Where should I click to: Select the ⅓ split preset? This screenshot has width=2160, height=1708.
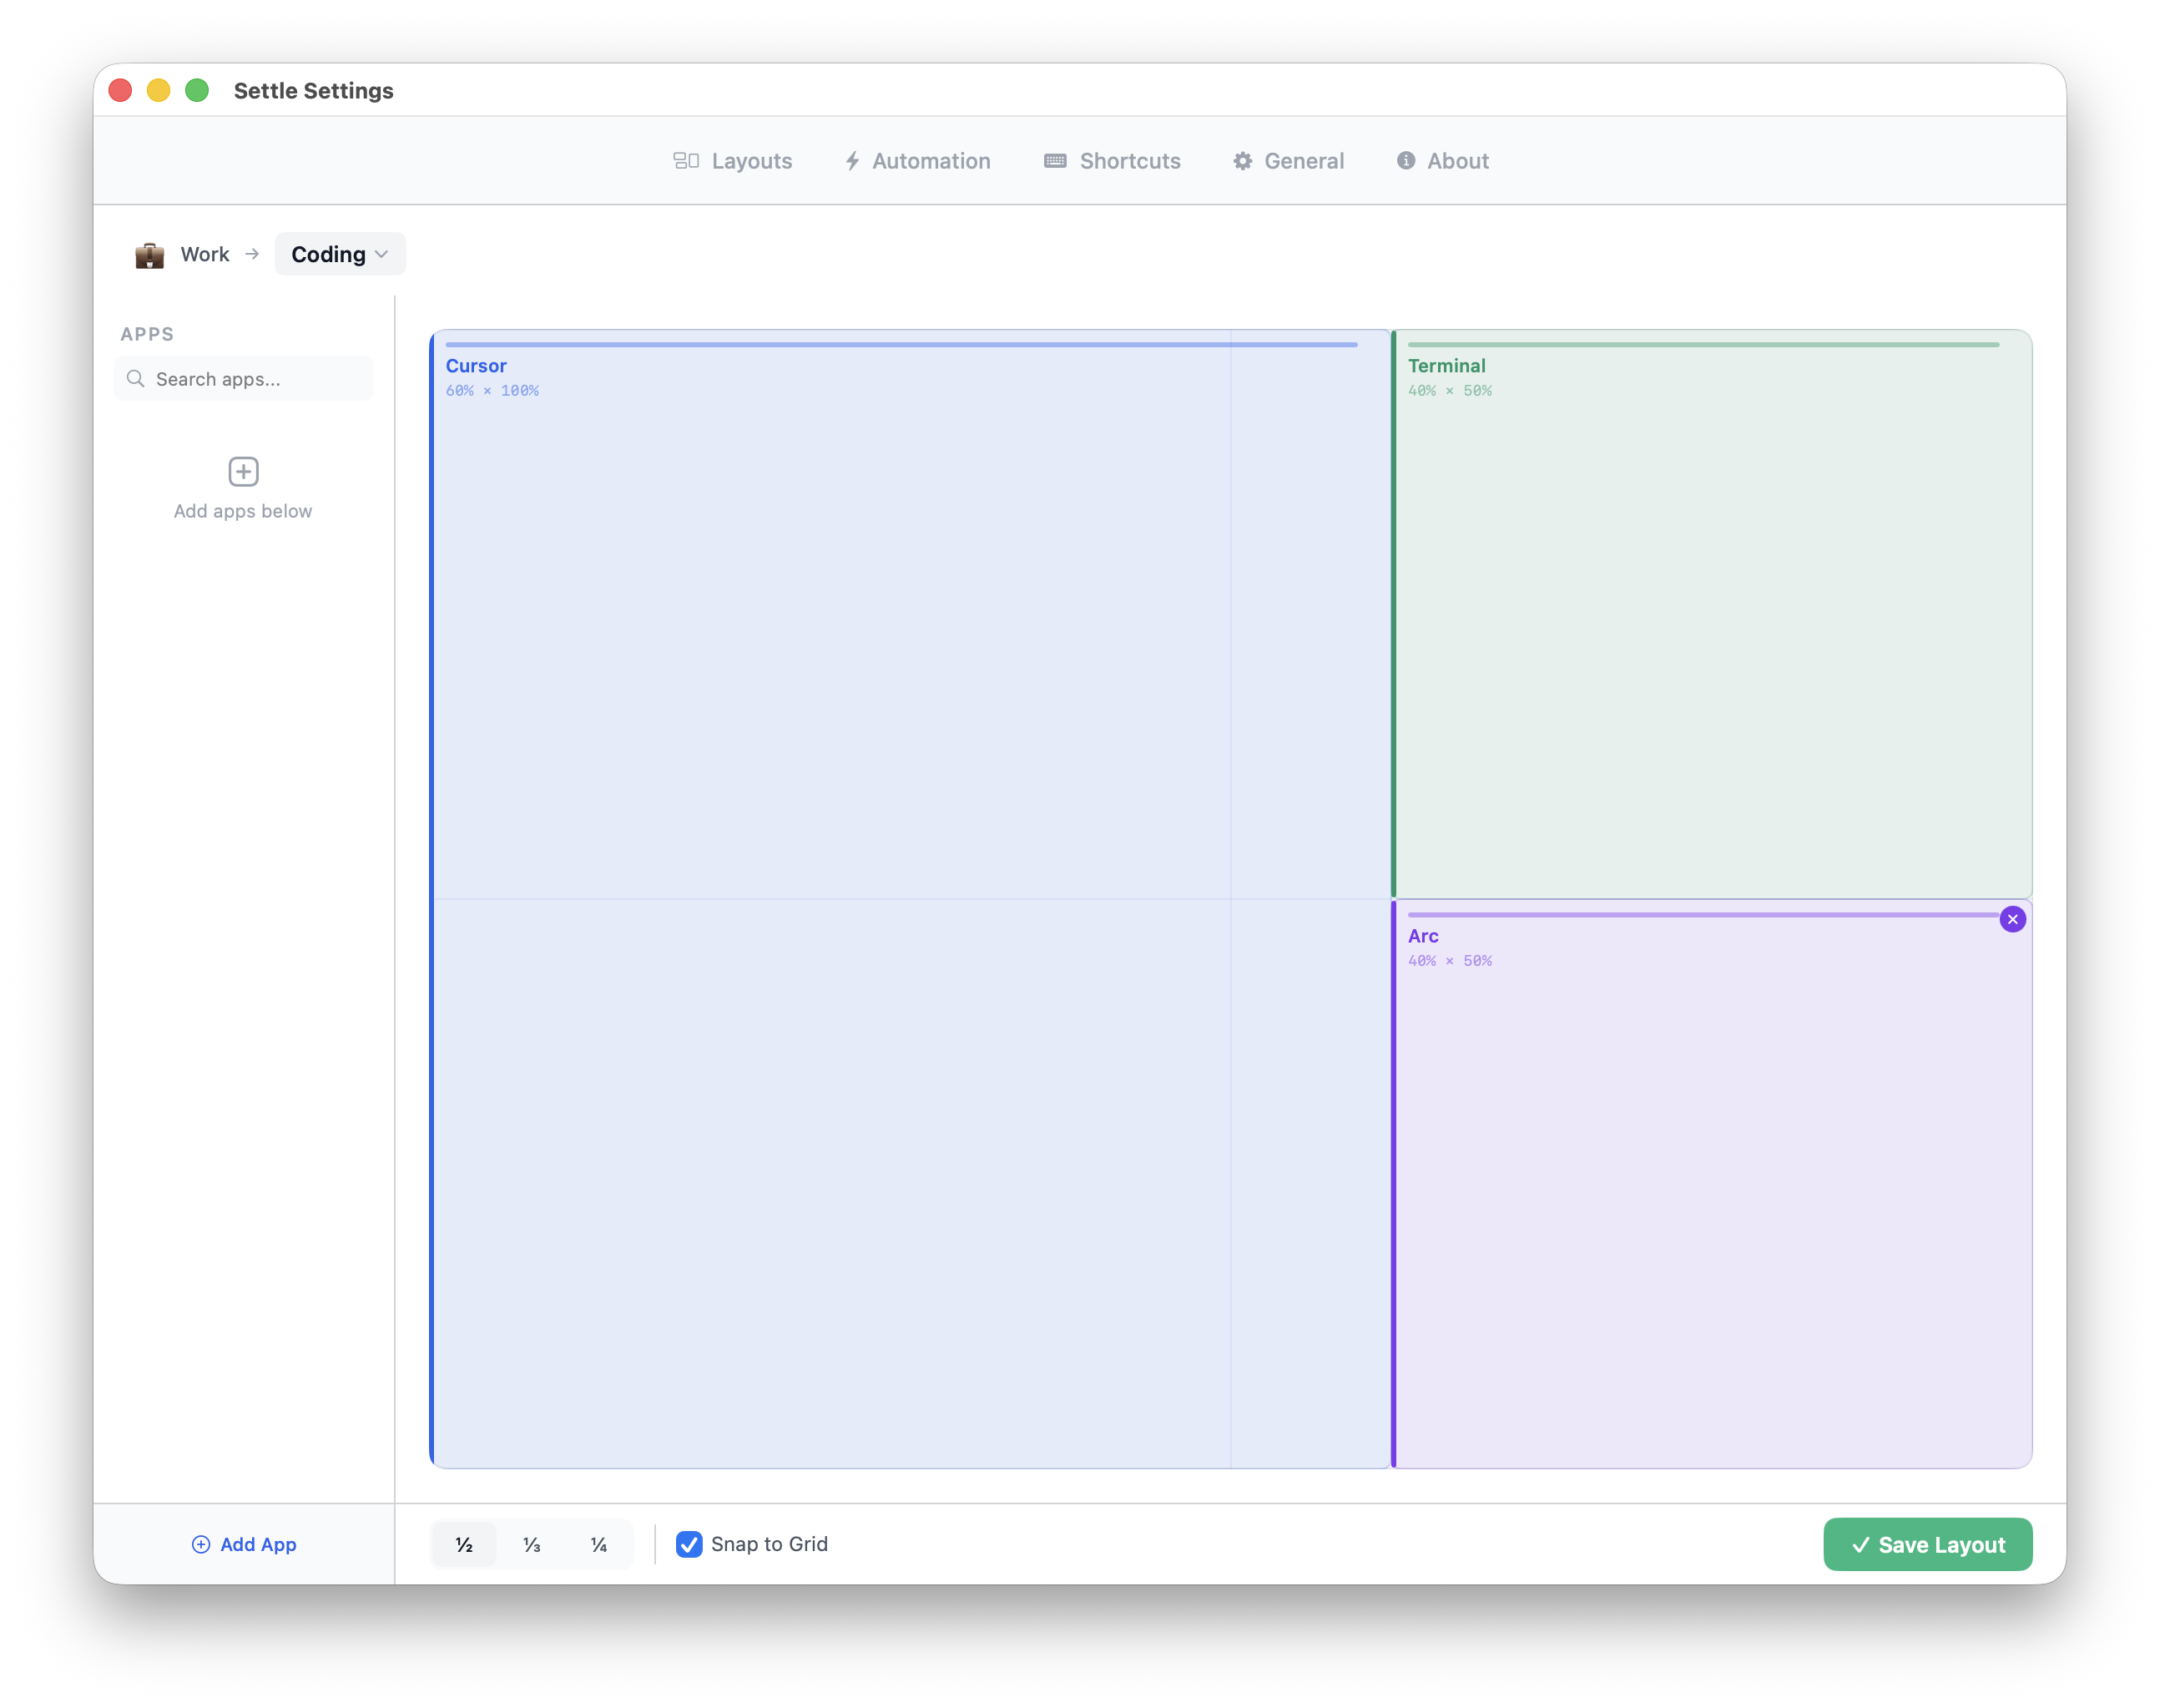coord(532,1545)
